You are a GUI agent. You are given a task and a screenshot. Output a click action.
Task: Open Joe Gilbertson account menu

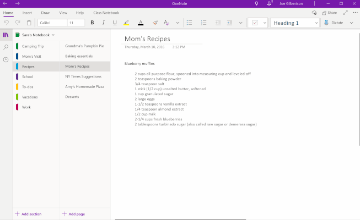(x=291, y=3)
